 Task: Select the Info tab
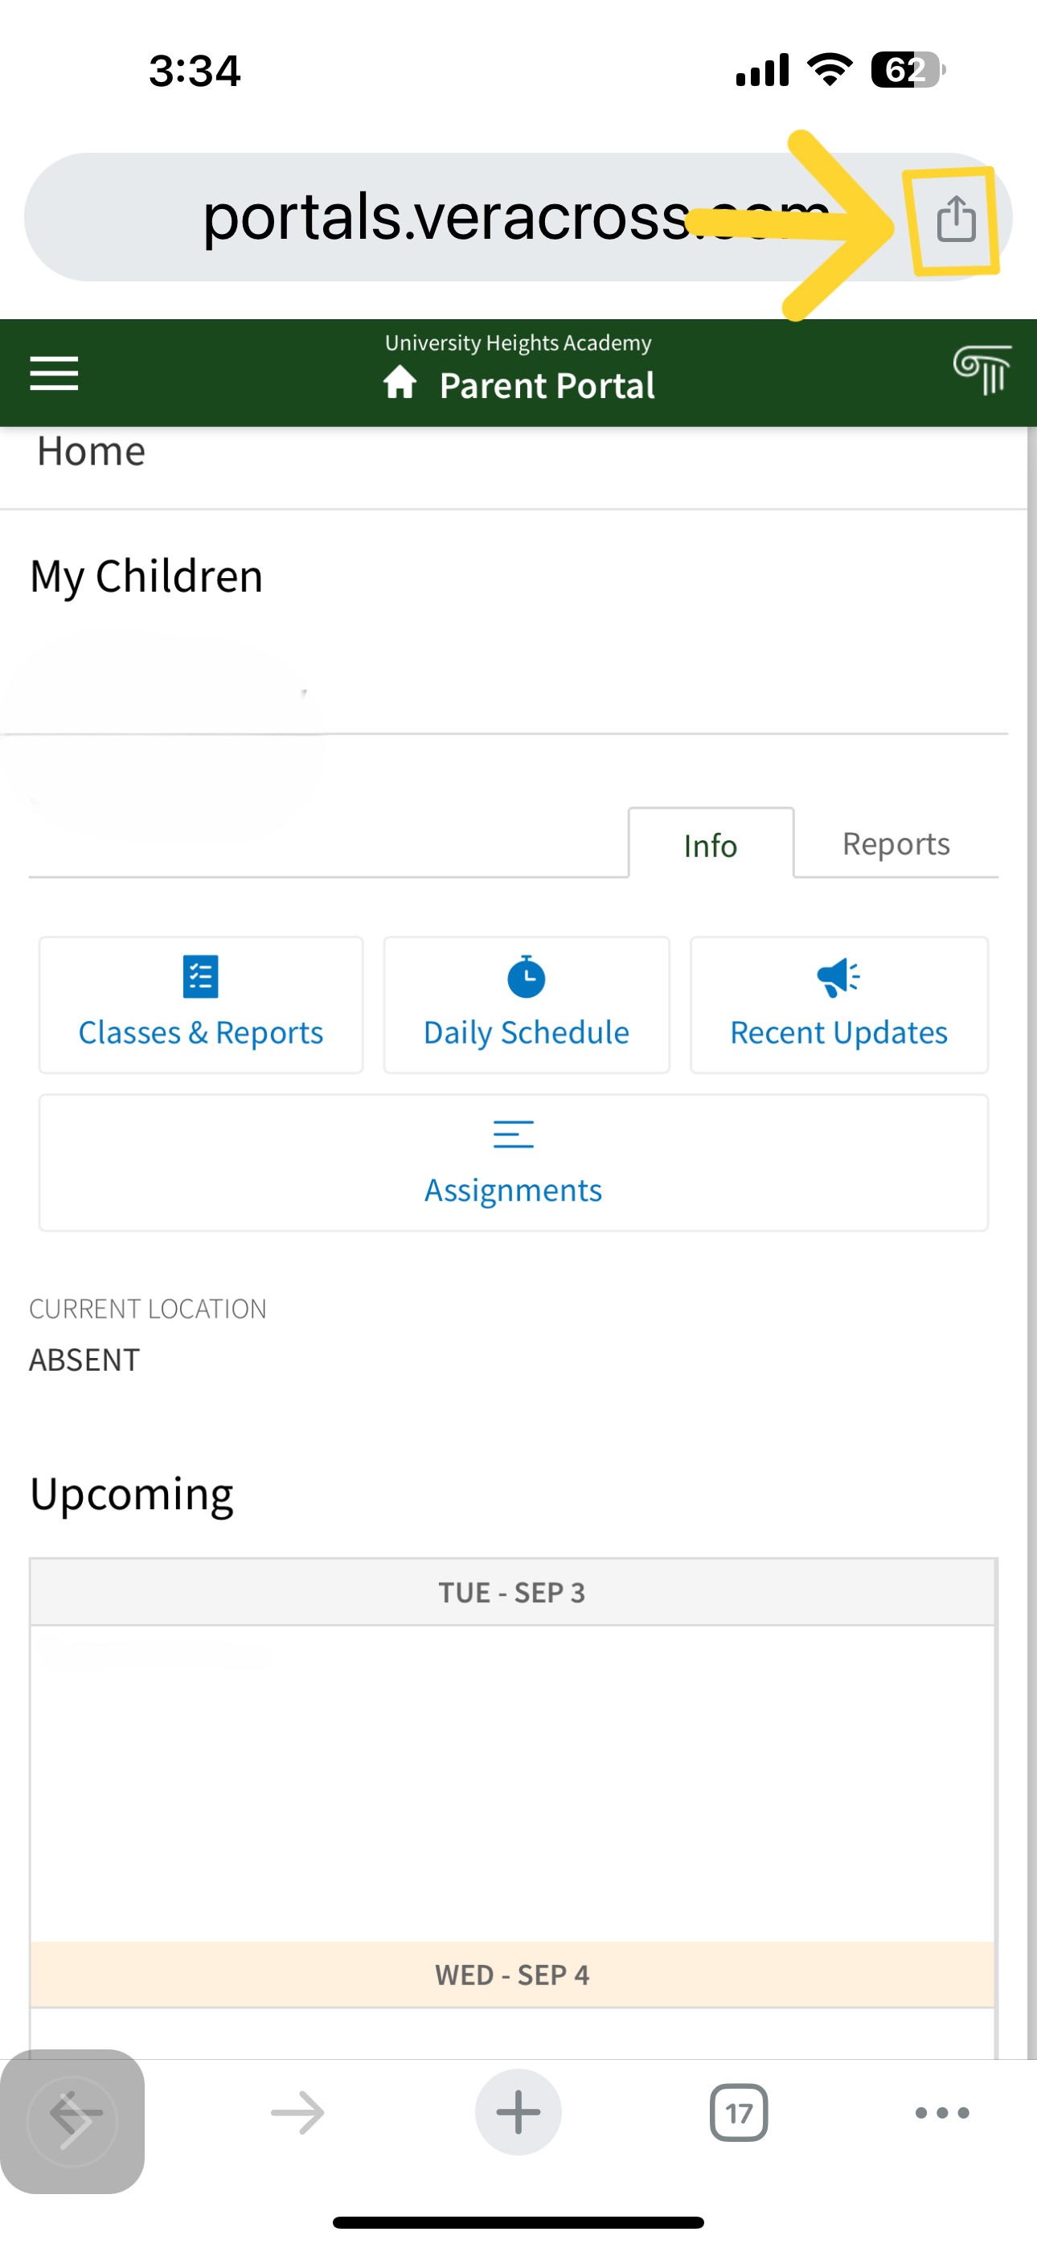711,845
